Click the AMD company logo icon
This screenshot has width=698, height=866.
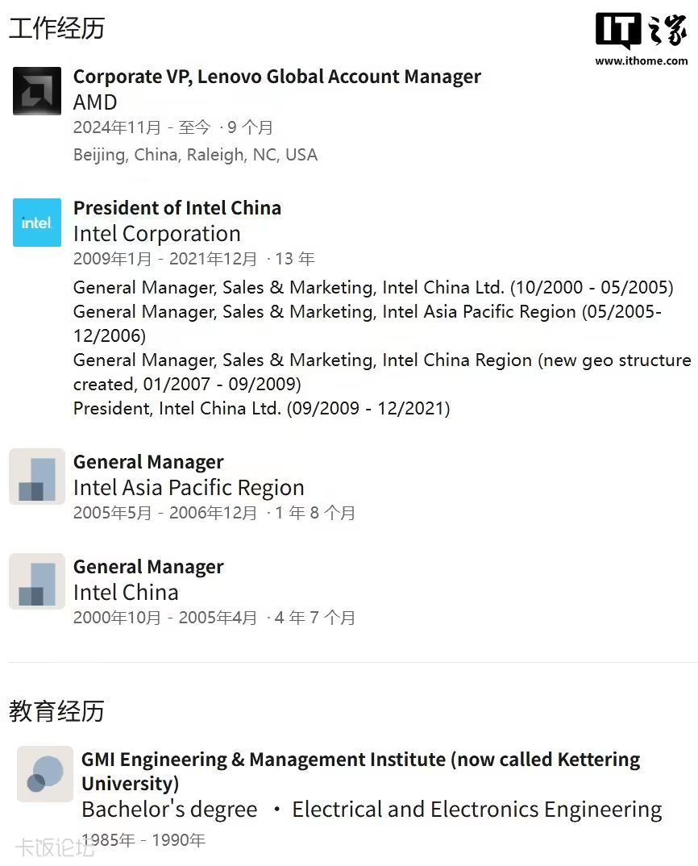point(37,91)
